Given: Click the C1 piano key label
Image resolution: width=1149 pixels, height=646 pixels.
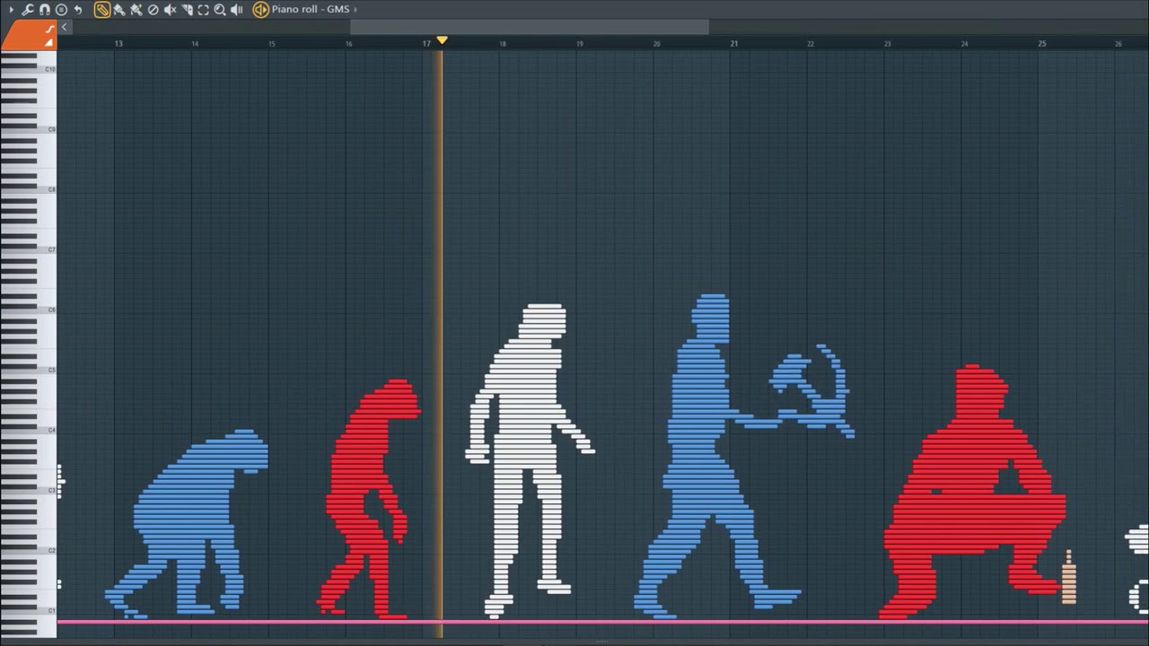Looking at the screenshot, I should click(x=51, y=610).
